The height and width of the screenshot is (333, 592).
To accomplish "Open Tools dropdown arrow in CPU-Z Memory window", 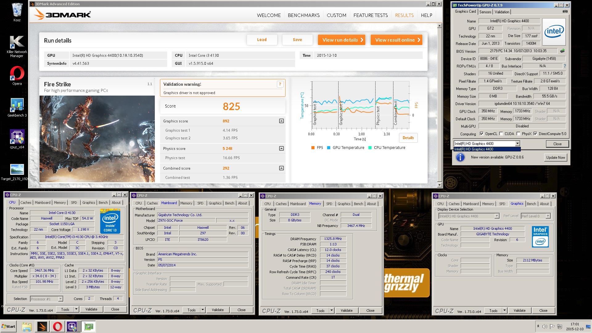I will click(x=331, y=310).
